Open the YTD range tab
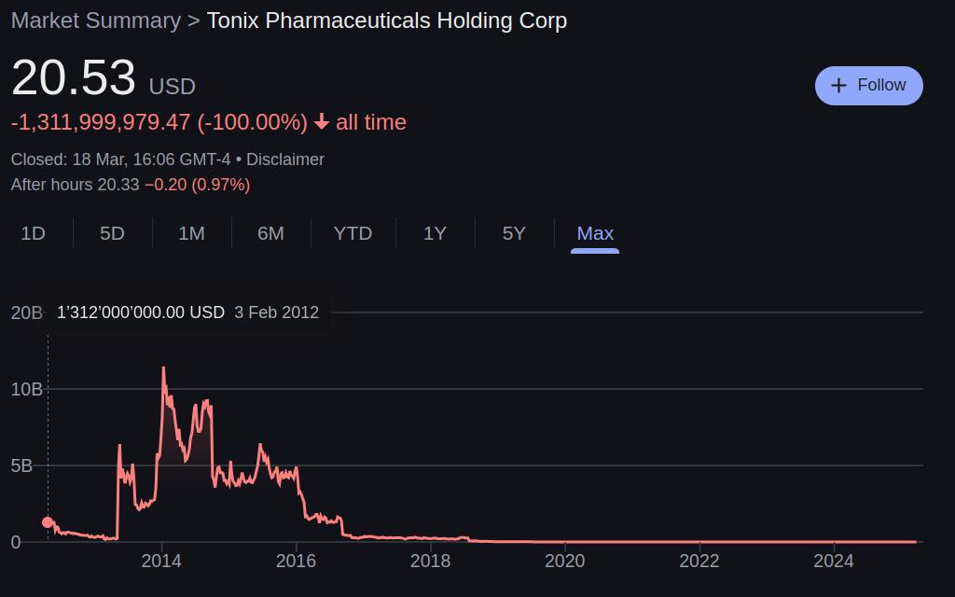The height and width of the screenshot is (597, 955). click(353, 233)
